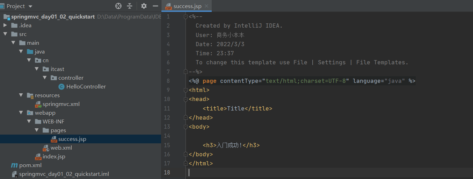
Task: Click the success.jsp file icon in tree
Action: pos(53,139)
